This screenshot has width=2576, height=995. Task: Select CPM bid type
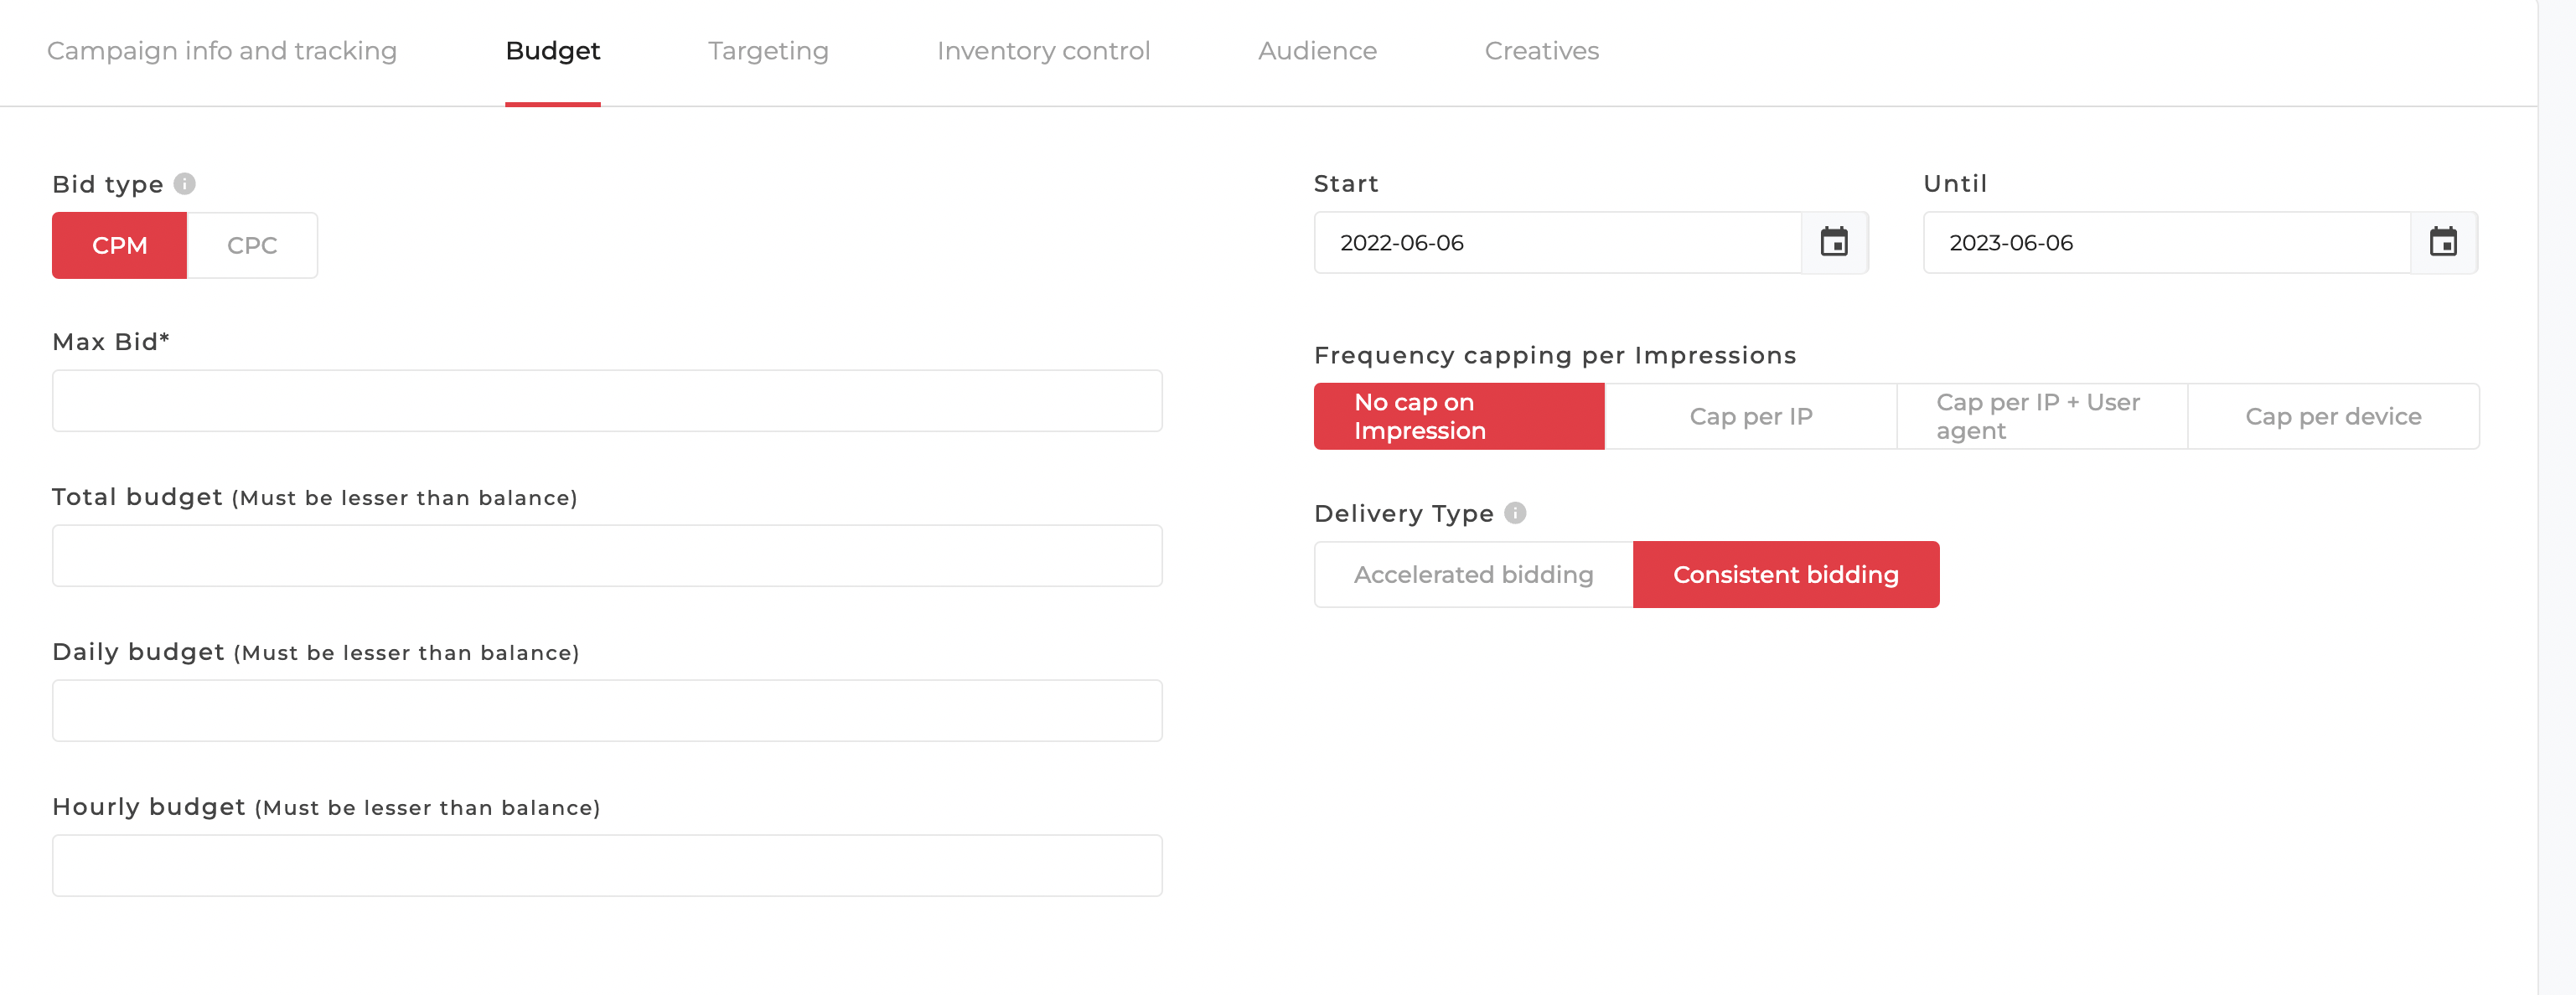pos(120,245)
